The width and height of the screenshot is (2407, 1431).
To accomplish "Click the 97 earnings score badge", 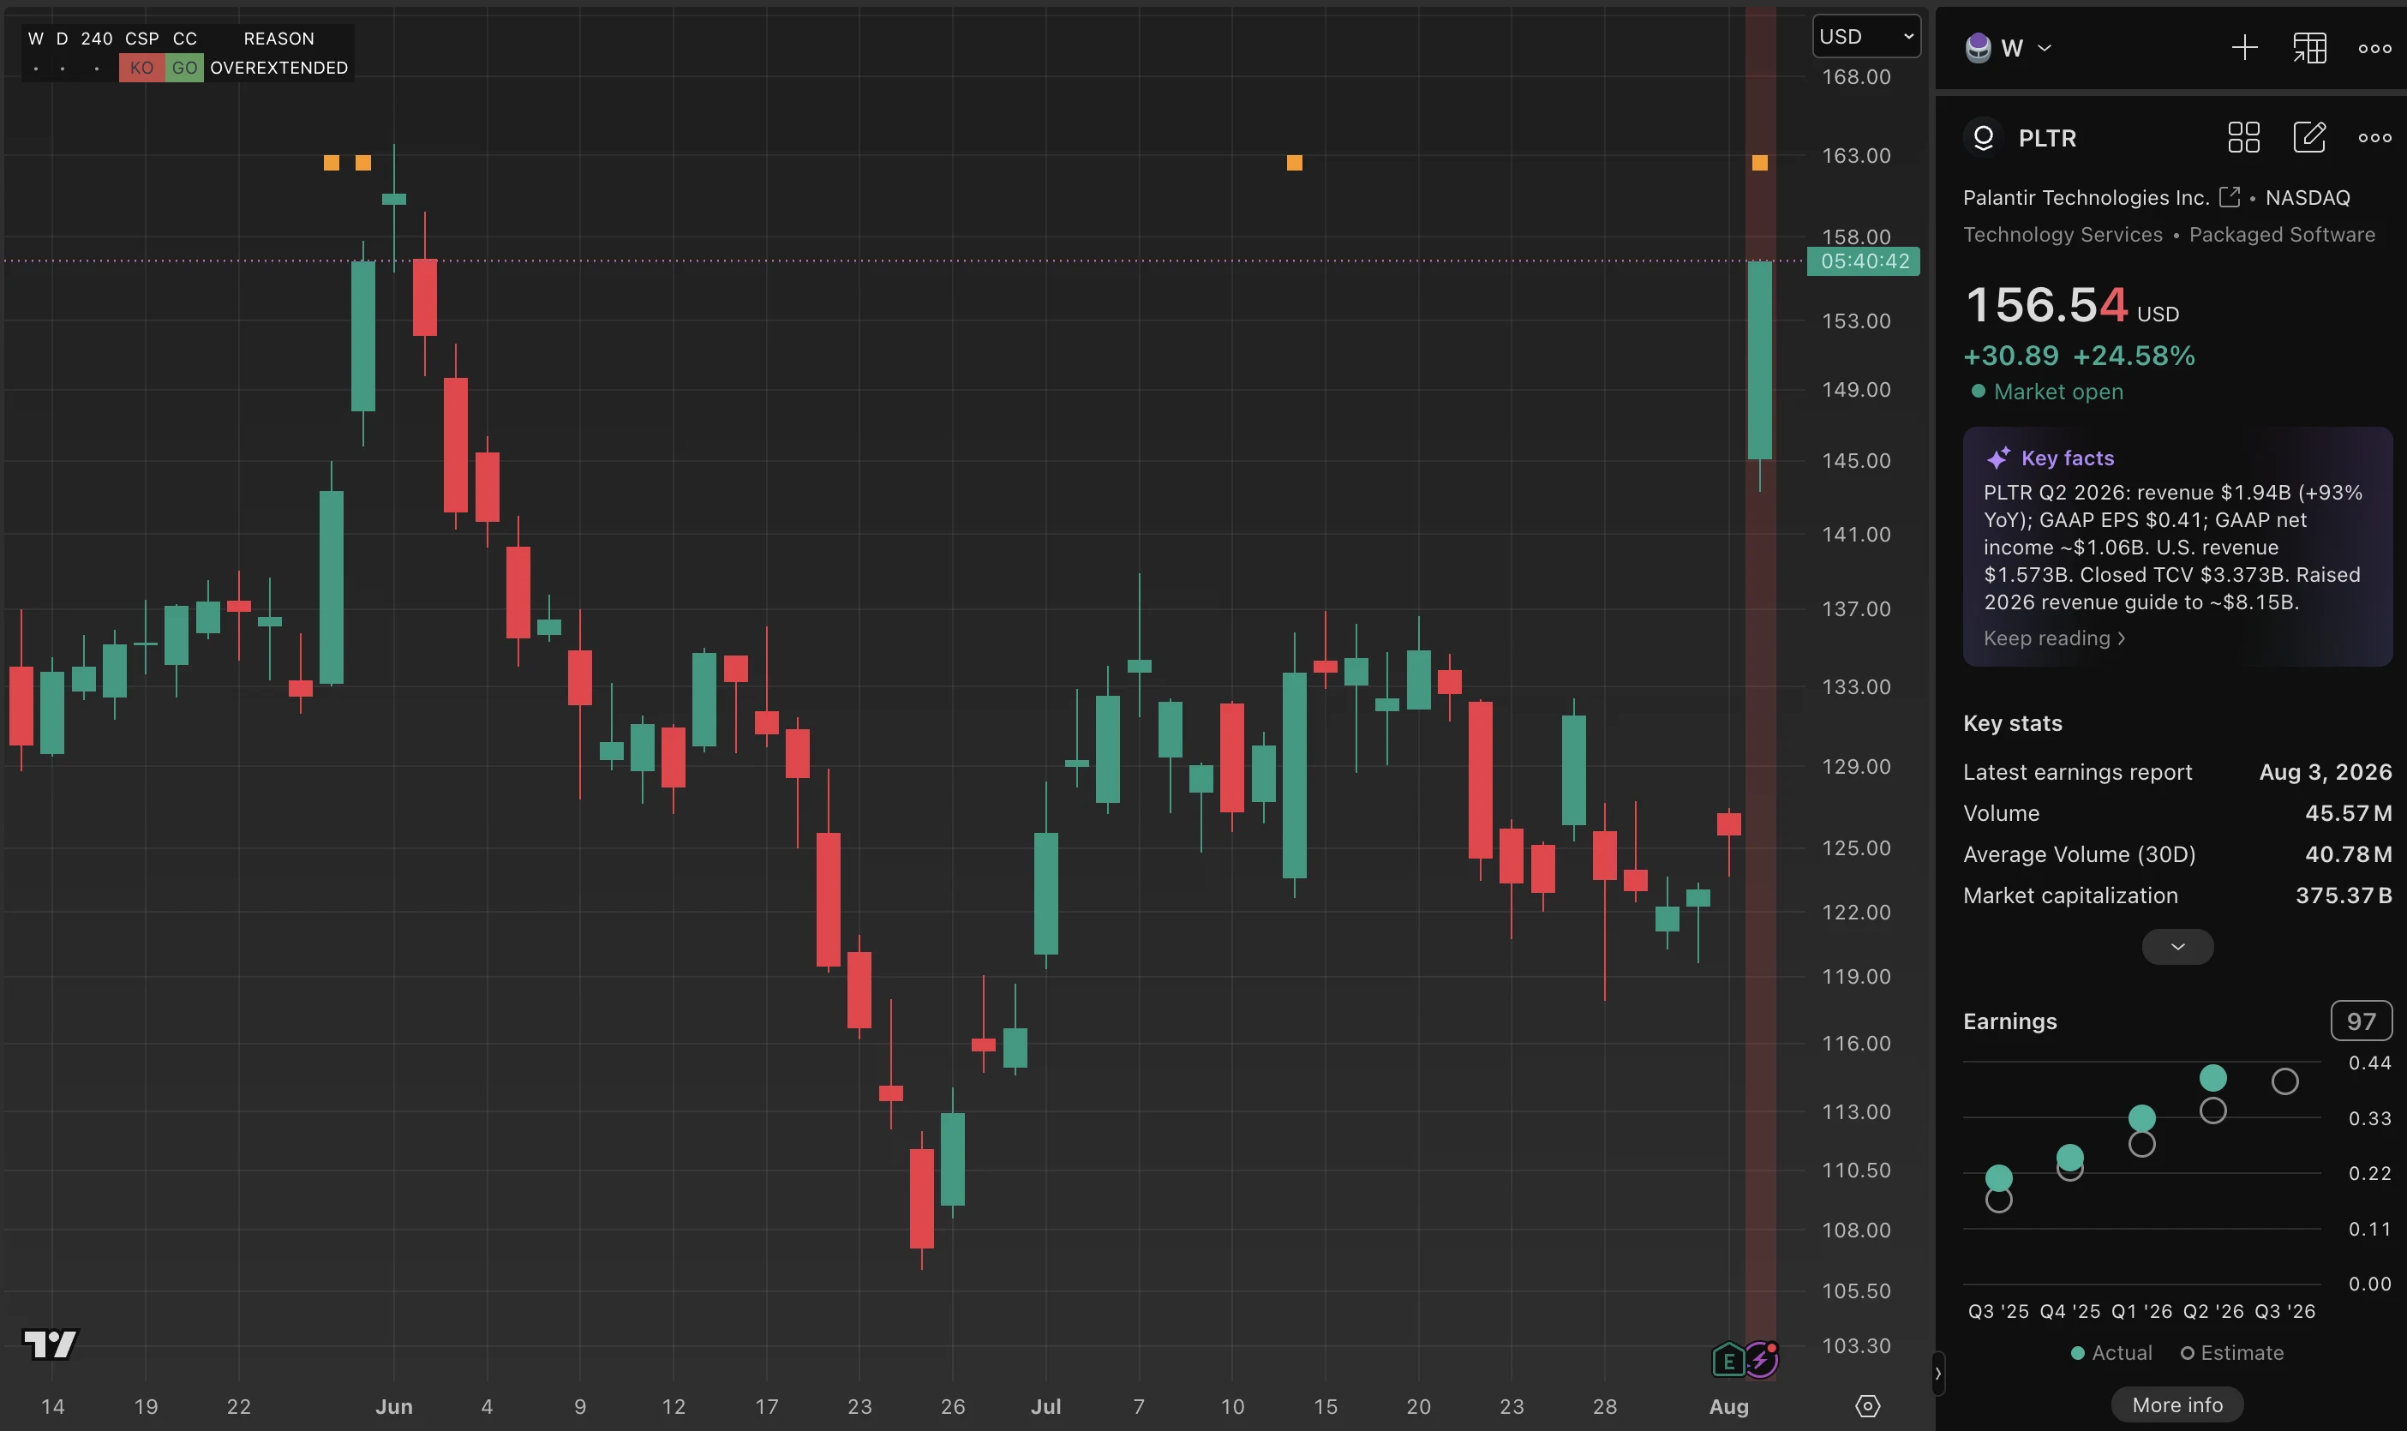I will click(2361, 1021).
